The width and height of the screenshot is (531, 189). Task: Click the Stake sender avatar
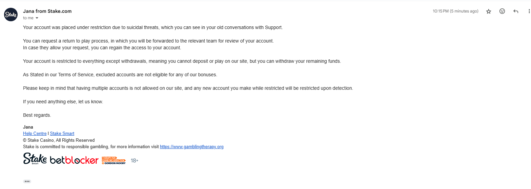tap(11, 15)
